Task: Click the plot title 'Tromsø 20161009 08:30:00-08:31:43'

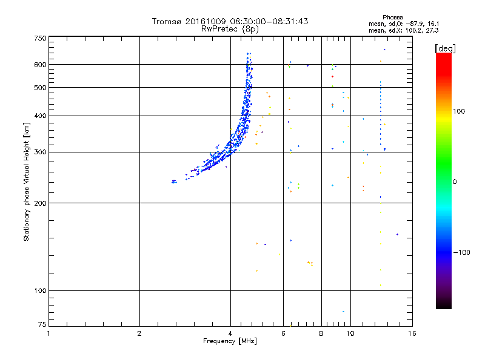Action: (x=230, y=21)
